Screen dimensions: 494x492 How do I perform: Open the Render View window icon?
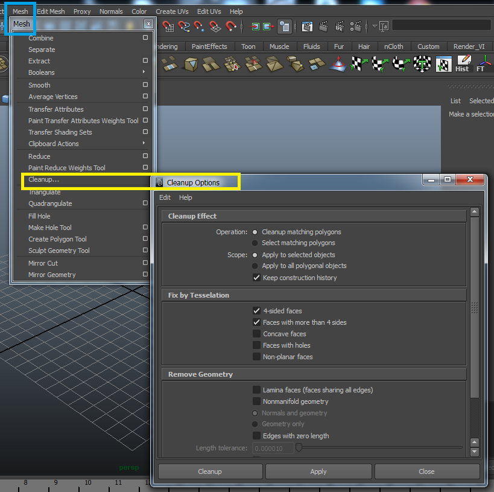tap(307, 27)
